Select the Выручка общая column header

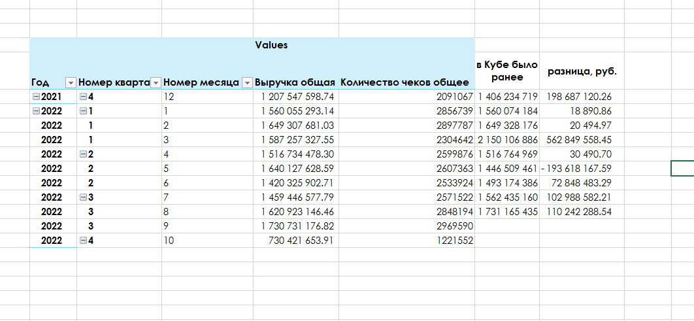(x=295, y=82)
